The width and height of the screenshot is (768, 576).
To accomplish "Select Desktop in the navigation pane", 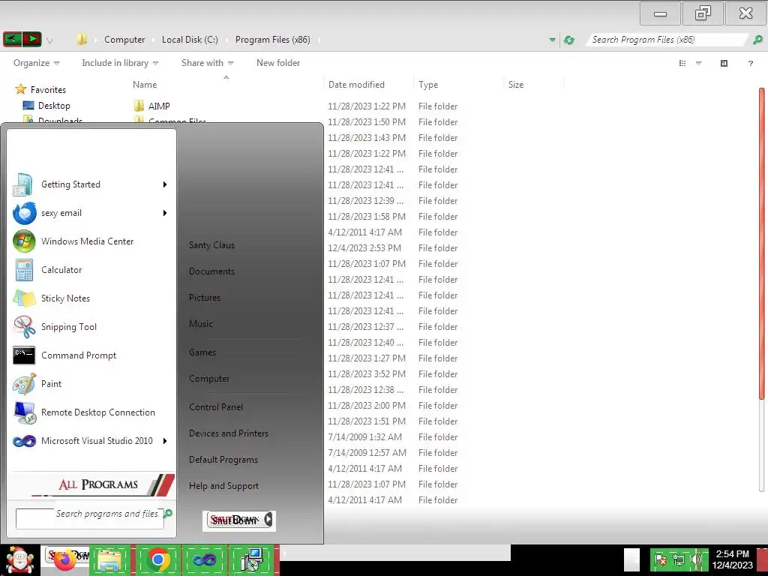I will [46, 105].
